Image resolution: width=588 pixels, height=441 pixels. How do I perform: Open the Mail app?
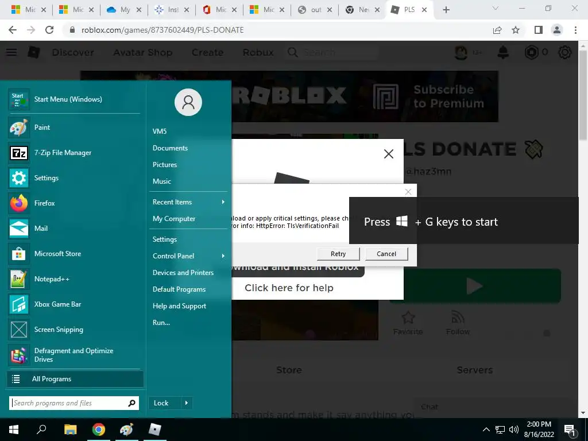[74, 229]
